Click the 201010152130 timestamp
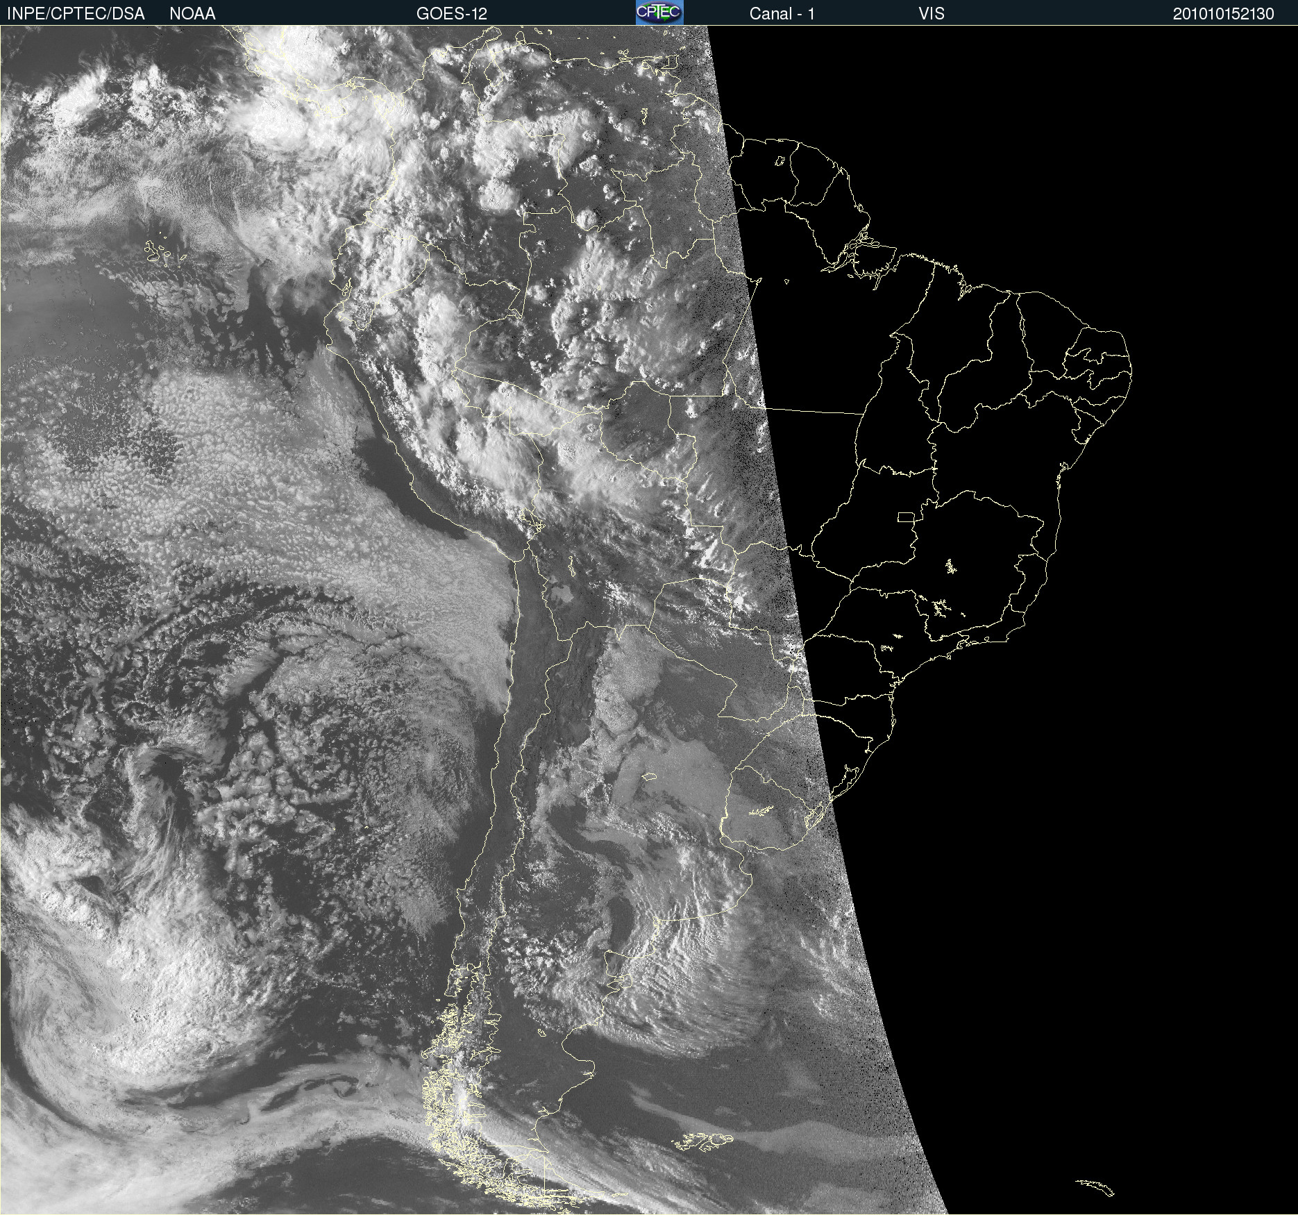 pyautogui.click(x=1223, y=14)
